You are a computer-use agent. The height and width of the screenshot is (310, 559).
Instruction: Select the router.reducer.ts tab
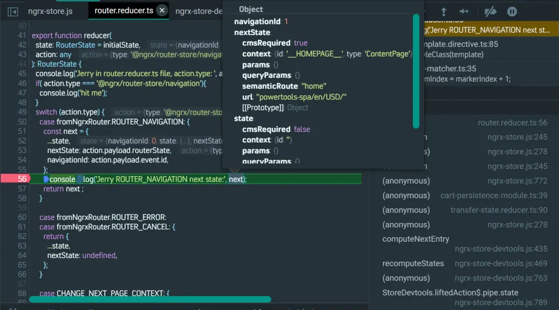pyautogui.click(x=124, y=11)
